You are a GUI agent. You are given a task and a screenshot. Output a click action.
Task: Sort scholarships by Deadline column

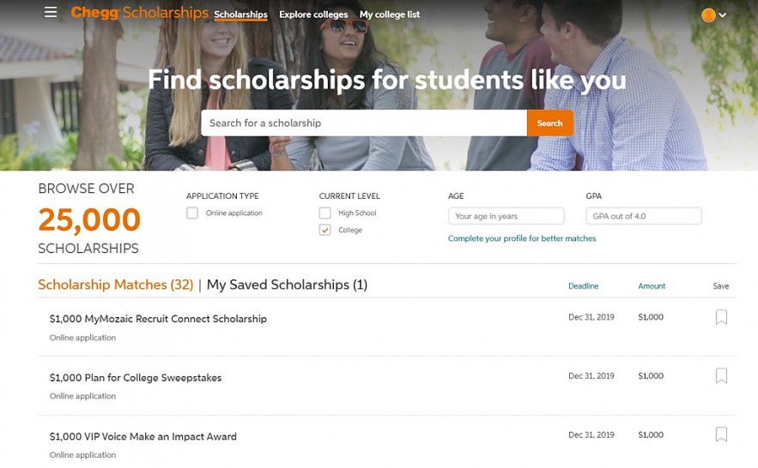click(x=583, y=286)
